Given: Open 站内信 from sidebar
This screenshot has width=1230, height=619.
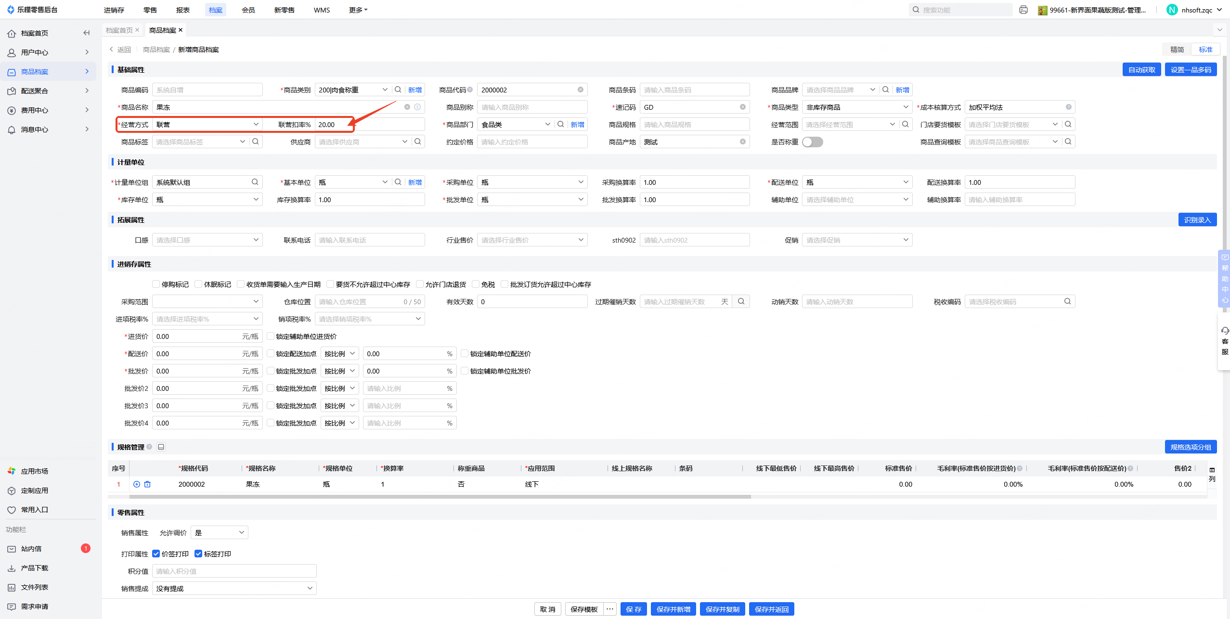Looking at the screenshot, I should (x=31, y=549).
